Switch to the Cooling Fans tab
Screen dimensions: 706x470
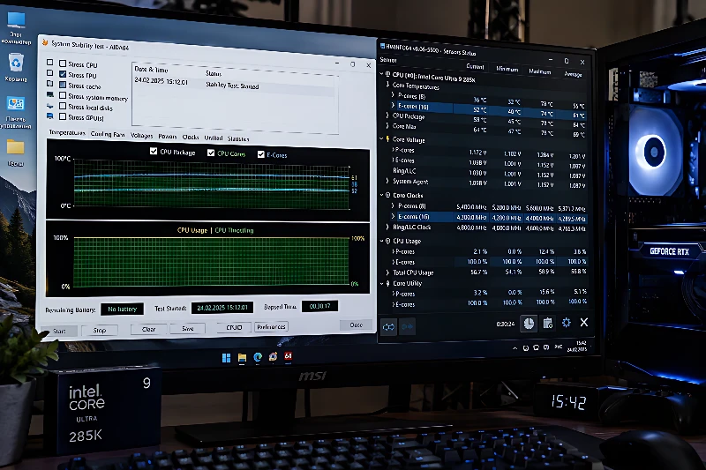pyautogui.click(x=107, y=134)
